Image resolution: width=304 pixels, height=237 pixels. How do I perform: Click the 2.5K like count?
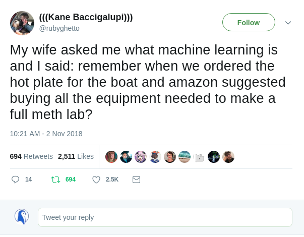112,180
